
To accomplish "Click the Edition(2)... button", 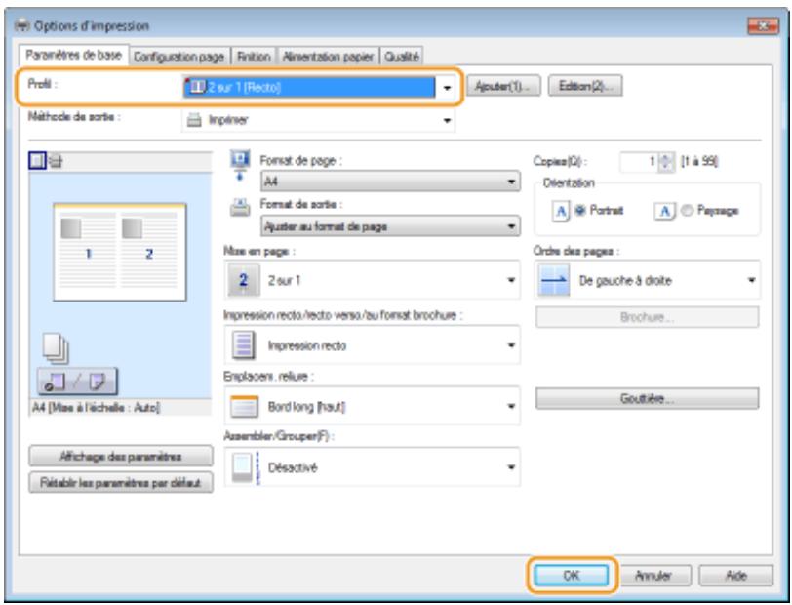I will point(585,86).
